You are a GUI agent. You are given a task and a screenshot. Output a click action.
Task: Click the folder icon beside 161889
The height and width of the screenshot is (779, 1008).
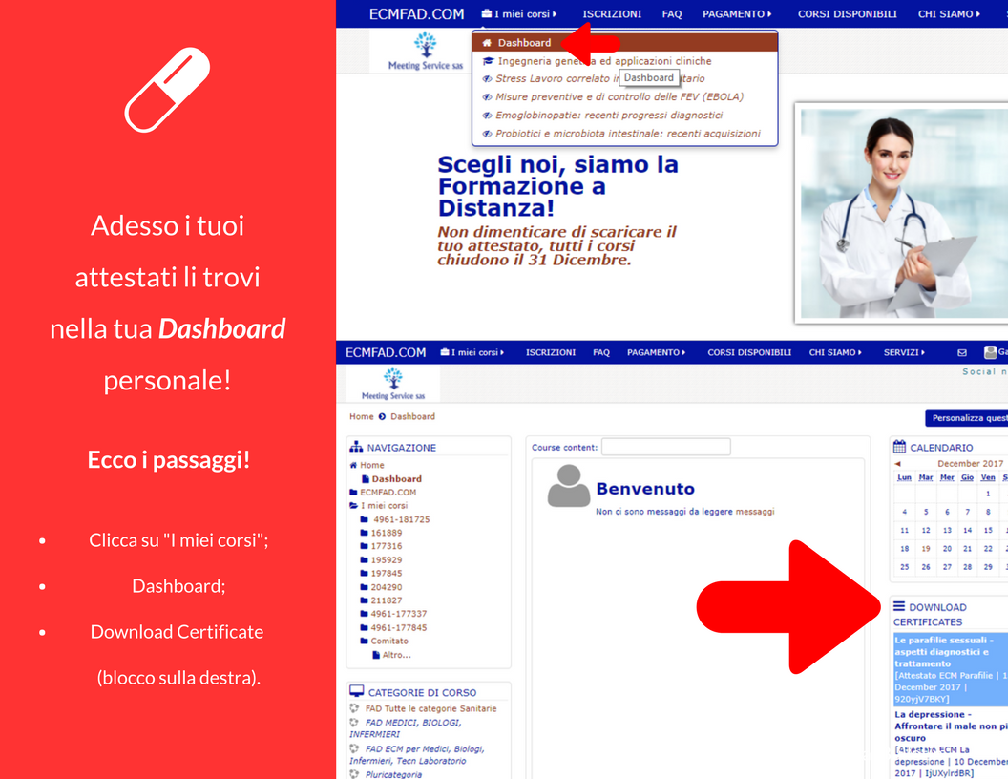[x=364, y=533]
